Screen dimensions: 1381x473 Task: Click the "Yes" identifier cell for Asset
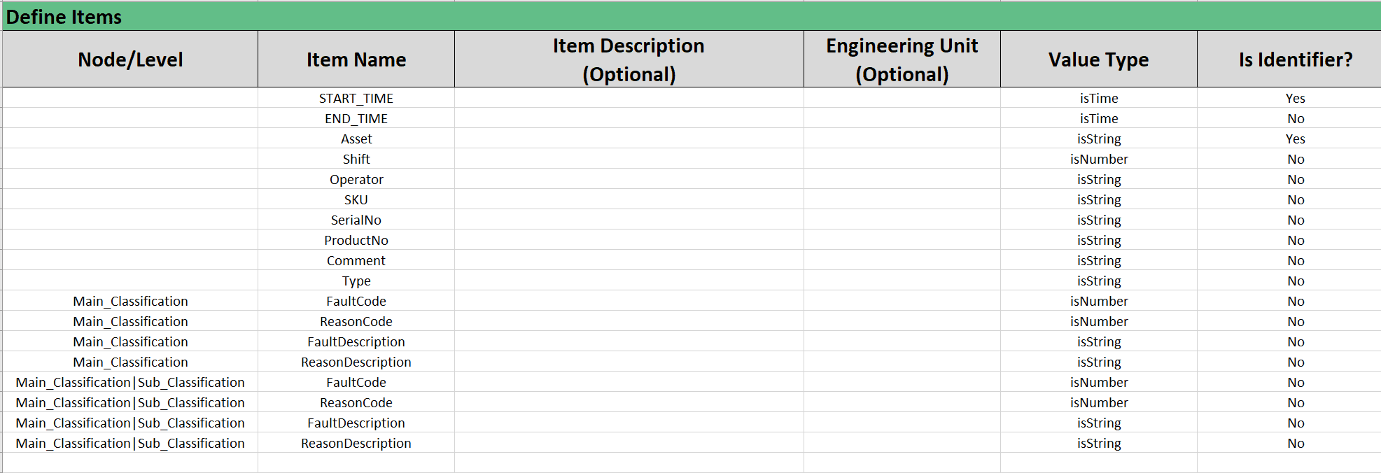click(x=1295, y=139)
